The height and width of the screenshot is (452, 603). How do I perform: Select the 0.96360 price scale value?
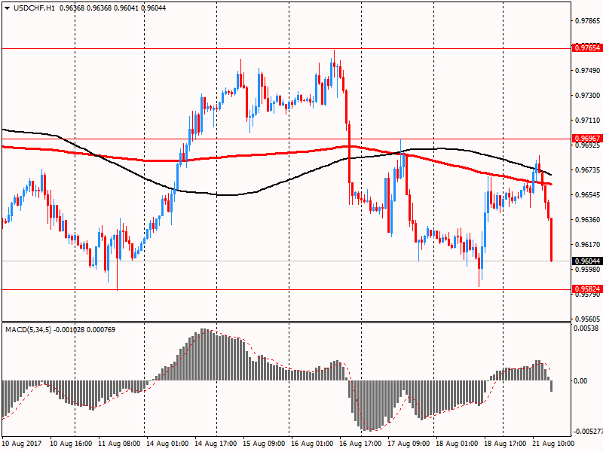[x=587, y=220]
